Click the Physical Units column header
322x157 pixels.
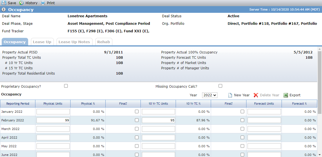pos(53,104)
